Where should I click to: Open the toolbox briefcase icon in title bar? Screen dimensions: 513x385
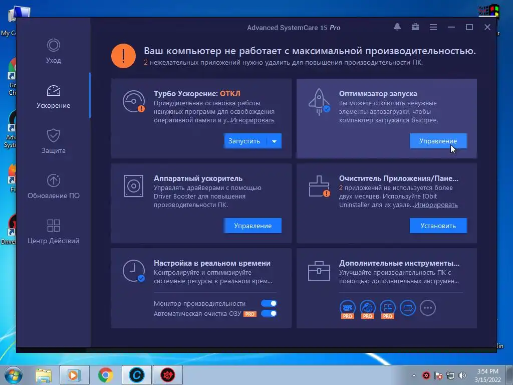pyautogui.click(x=415, y=27)
